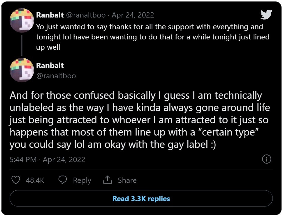Image resolution: width=283 pixels, height=217 pixels.
Task: Open Ranbalt's avatar on the second tweet
Action: point(22,70)
